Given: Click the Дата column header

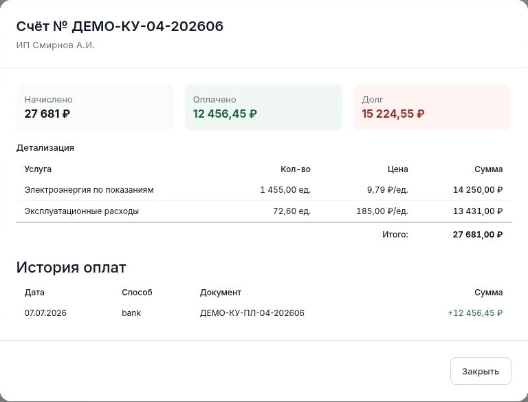Looking at the screenshot, I should pyautogui.click(x=34, y=292).
